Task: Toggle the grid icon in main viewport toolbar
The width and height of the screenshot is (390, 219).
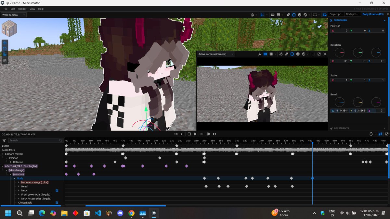Action: pyautogui.click(x=279, y=15)
